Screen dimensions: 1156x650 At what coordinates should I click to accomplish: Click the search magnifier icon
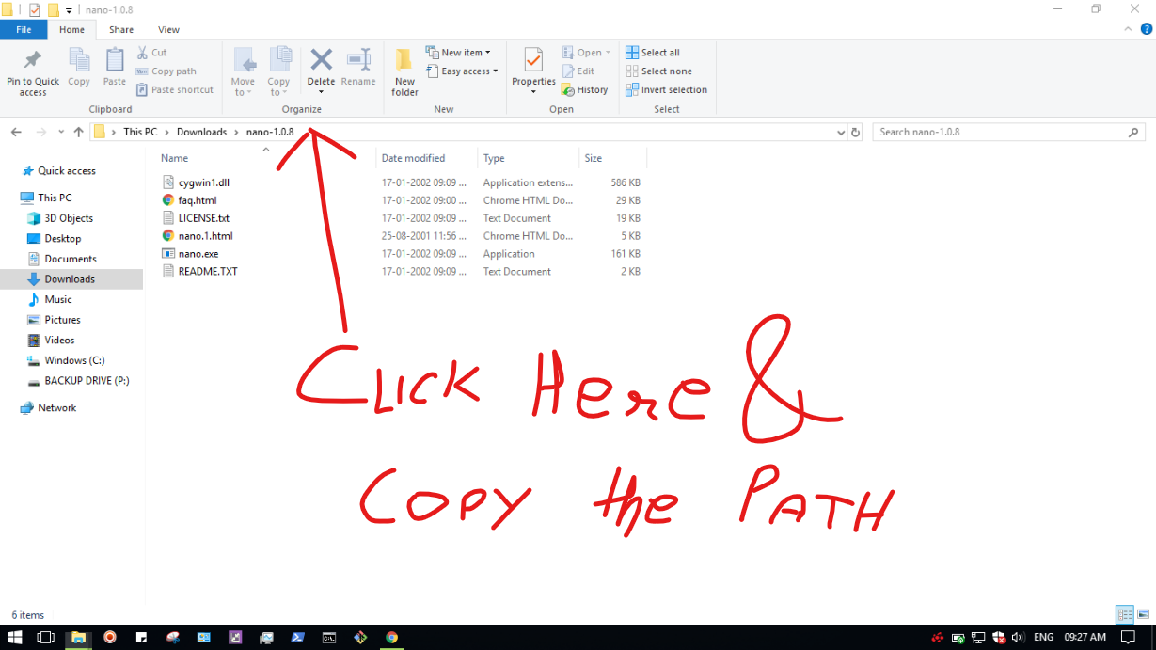pyautogui.click(x=1134, y=133)
